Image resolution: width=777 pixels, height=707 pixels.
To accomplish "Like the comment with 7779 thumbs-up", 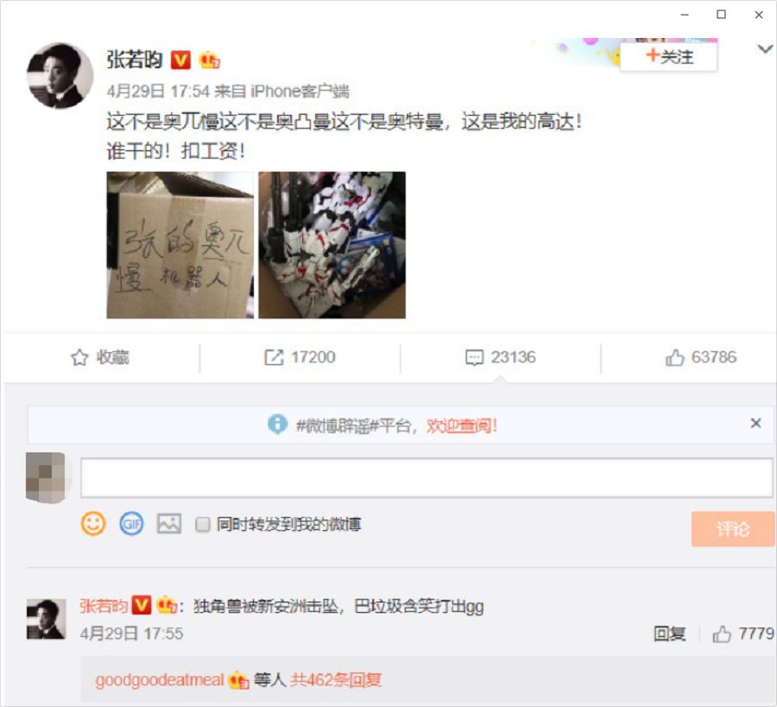I will [722, 634].
